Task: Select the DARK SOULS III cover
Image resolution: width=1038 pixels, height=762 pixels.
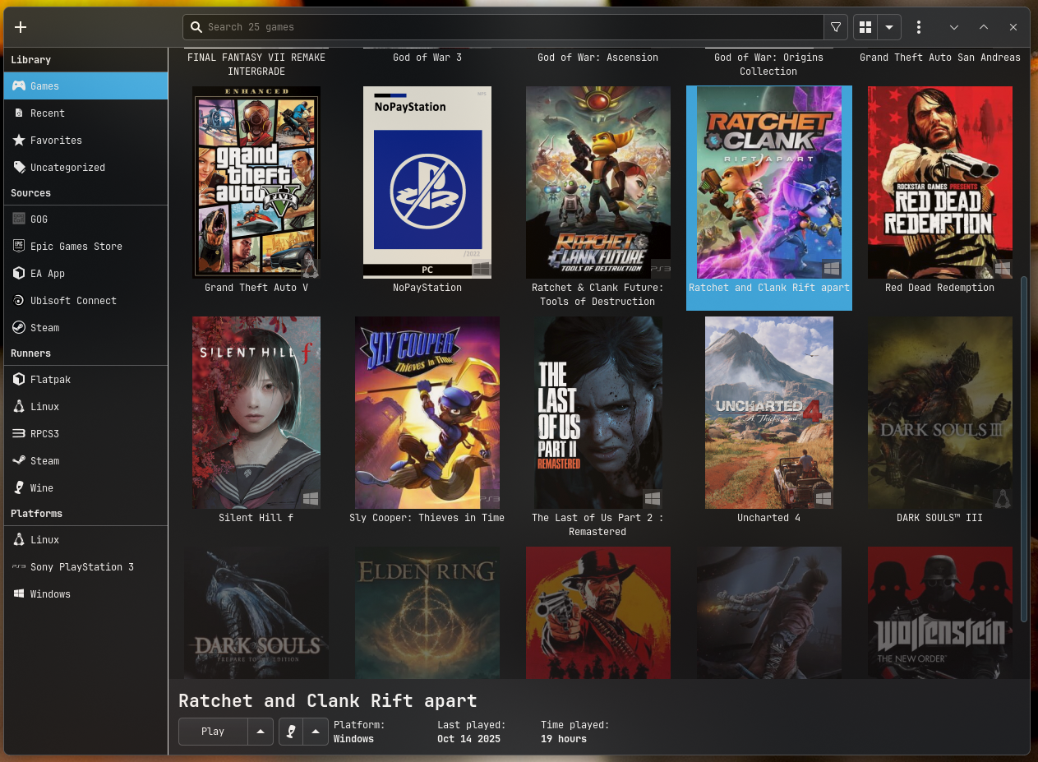Action: [940, 413]
